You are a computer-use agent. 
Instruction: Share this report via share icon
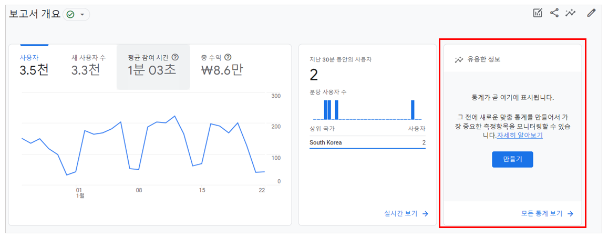(x=554, y=13)
